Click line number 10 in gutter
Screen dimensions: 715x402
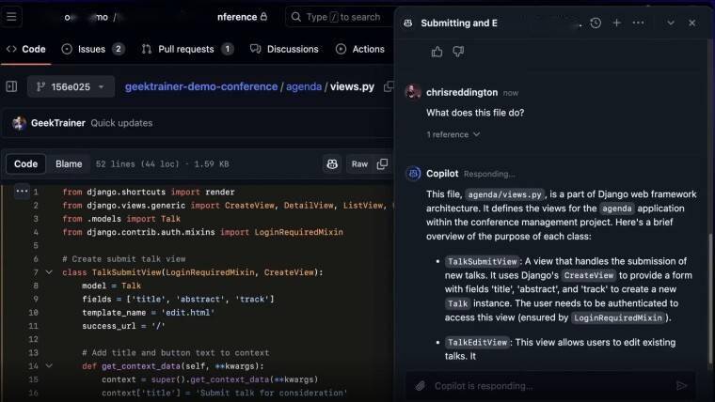coord(34,313)
